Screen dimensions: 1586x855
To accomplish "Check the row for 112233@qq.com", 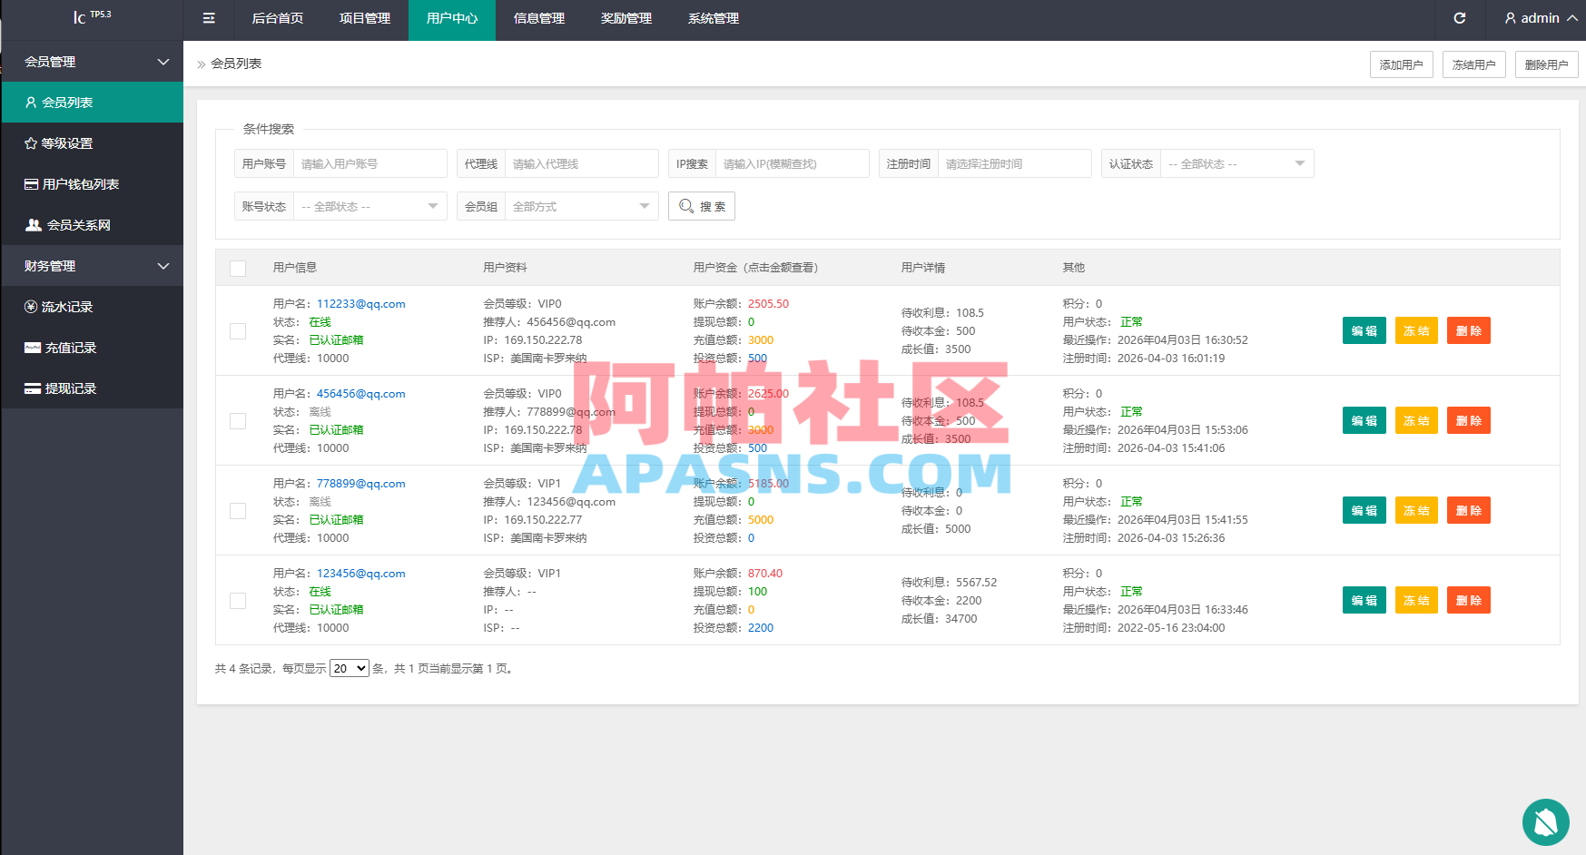I will click(238, 331).
